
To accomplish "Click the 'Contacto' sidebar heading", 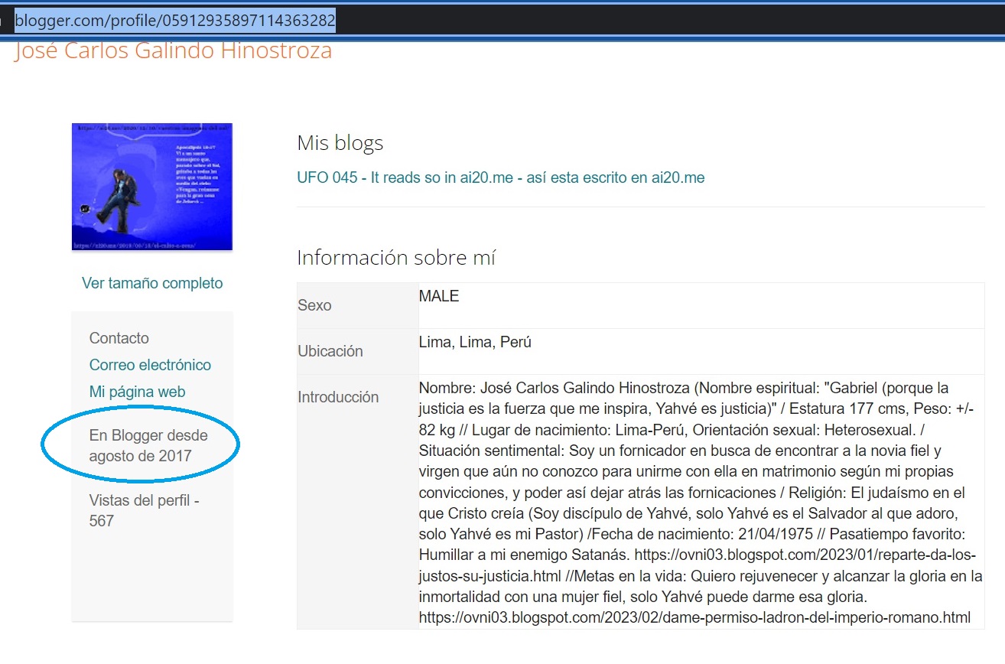I will click(119, 338).
